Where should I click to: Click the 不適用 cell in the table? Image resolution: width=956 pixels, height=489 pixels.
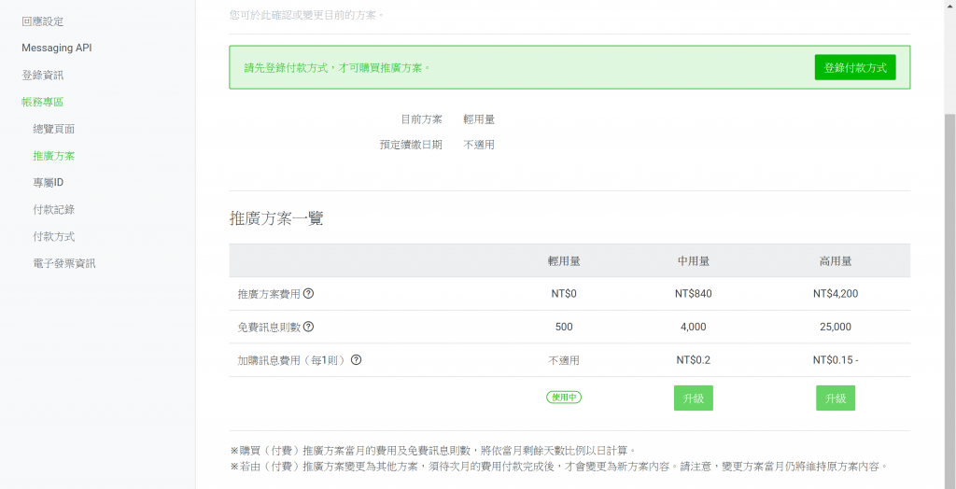pos(564,359)
